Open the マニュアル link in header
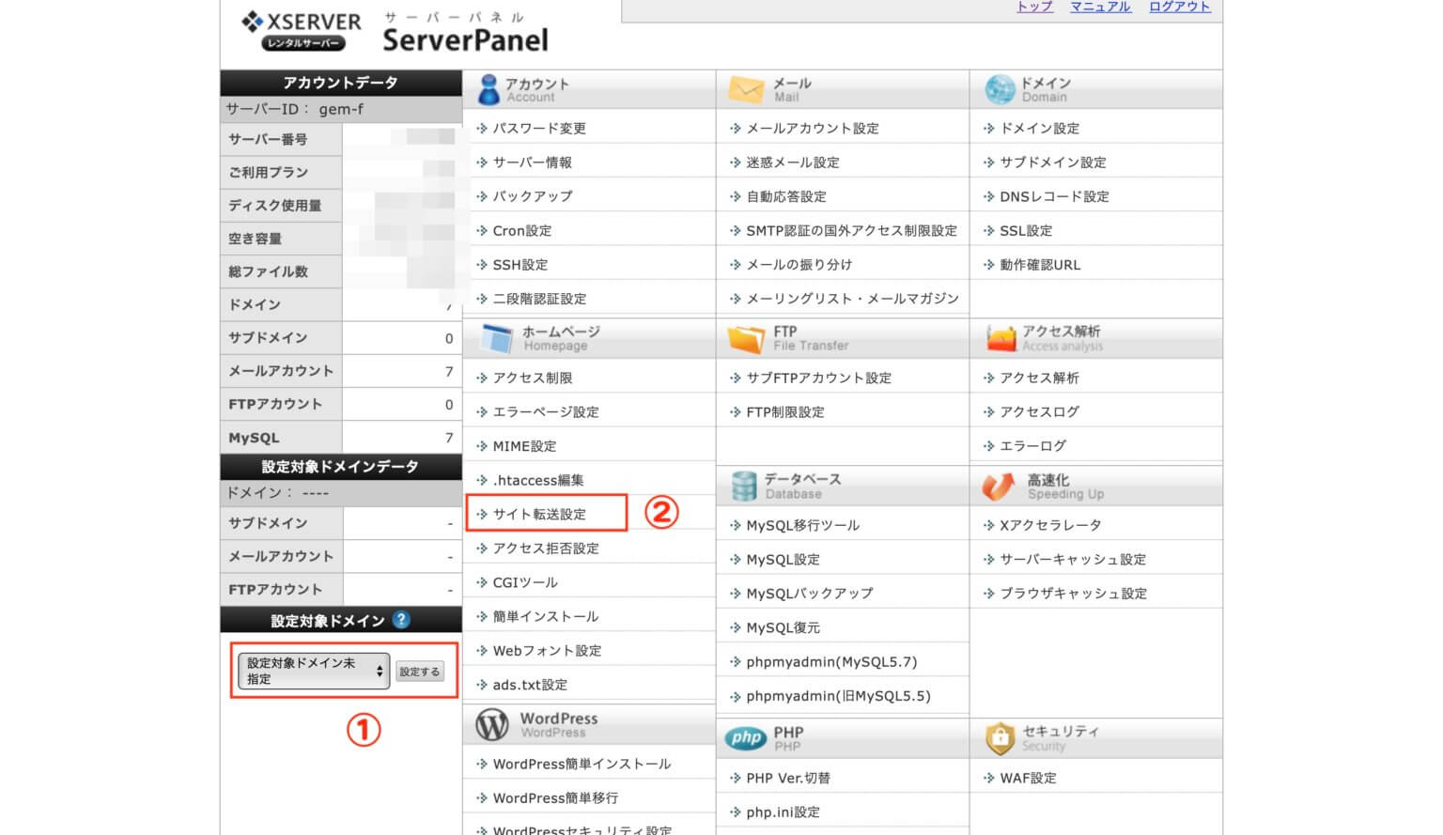The width and height of the screenshot is (1443, 835). (x=1100, y=7)
